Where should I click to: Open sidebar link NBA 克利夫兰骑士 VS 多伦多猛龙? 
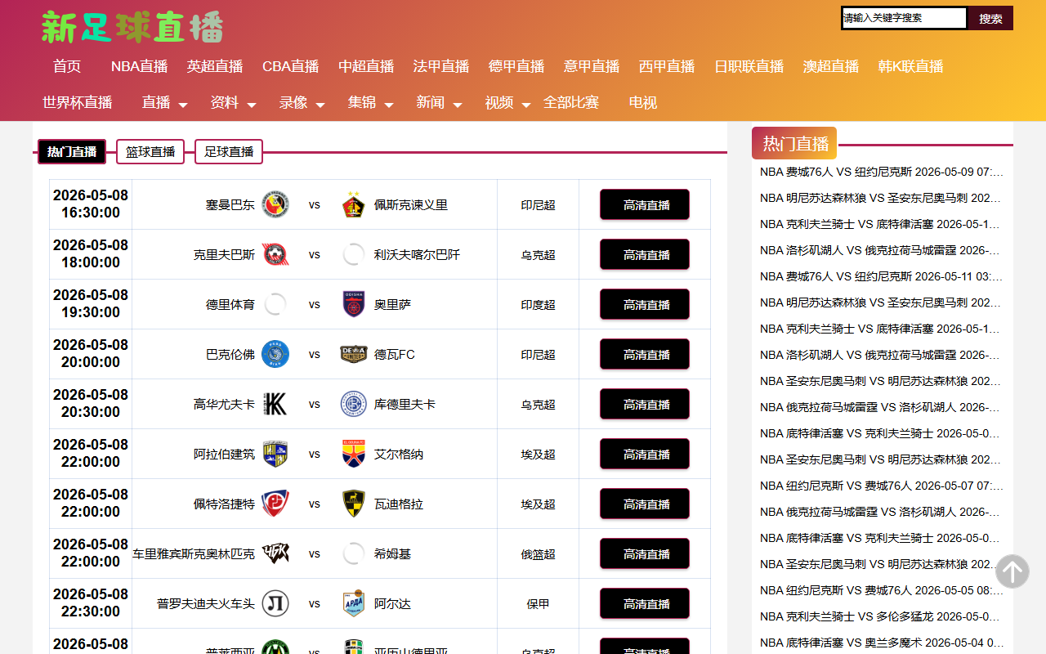click(x=882, y=616)
